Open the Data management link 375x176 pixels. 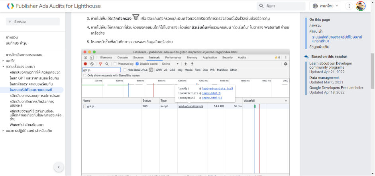[324, 78]
